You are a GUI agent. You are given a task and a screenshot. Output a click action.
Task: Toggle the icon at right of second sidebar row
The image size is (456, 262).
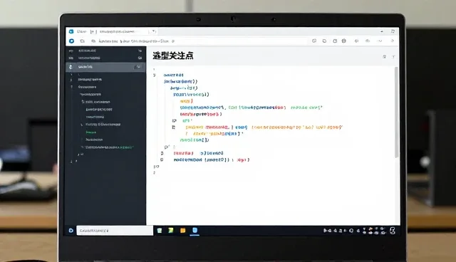tap(140, 58)
